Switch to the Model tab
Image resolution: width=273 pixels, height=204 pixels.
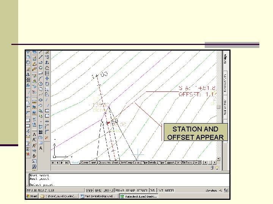[x=75, y=162]
